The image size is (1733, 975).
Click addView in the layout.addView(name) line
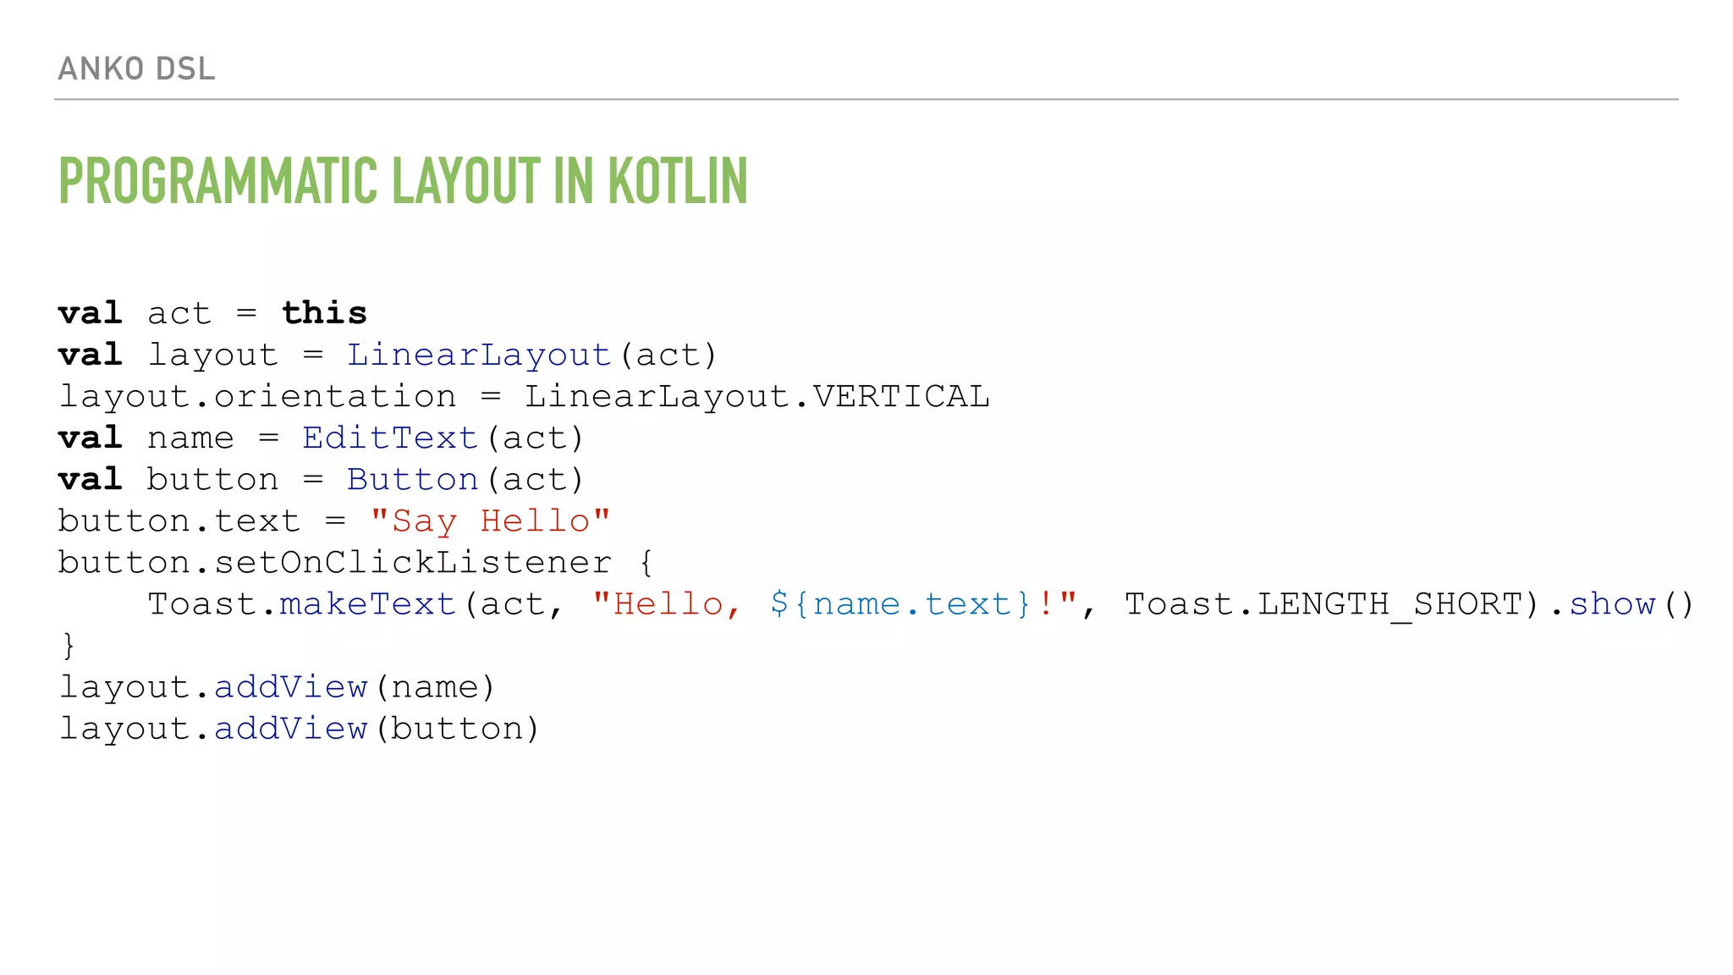[x=290, y=686]
